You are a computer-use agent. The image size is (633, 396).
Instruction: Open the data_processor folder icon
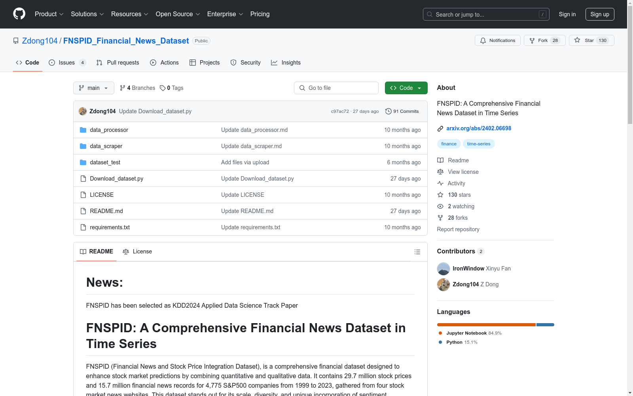(83, 130)
